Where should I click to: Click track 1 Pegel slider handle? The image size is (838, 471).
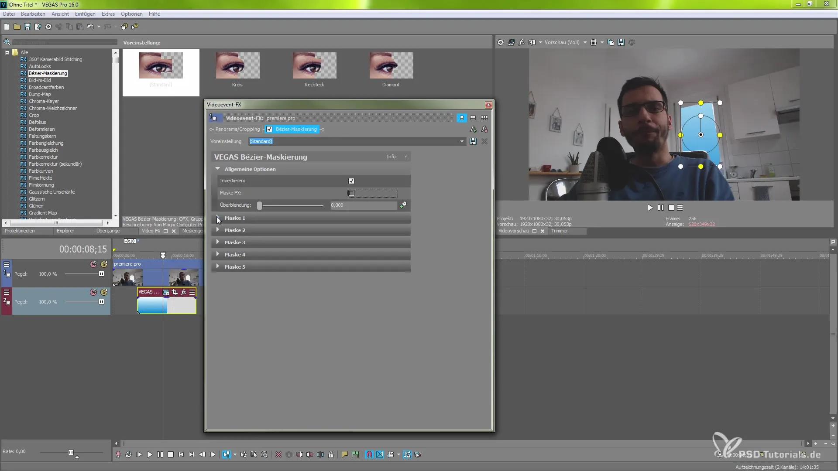[x=101, y=274]
